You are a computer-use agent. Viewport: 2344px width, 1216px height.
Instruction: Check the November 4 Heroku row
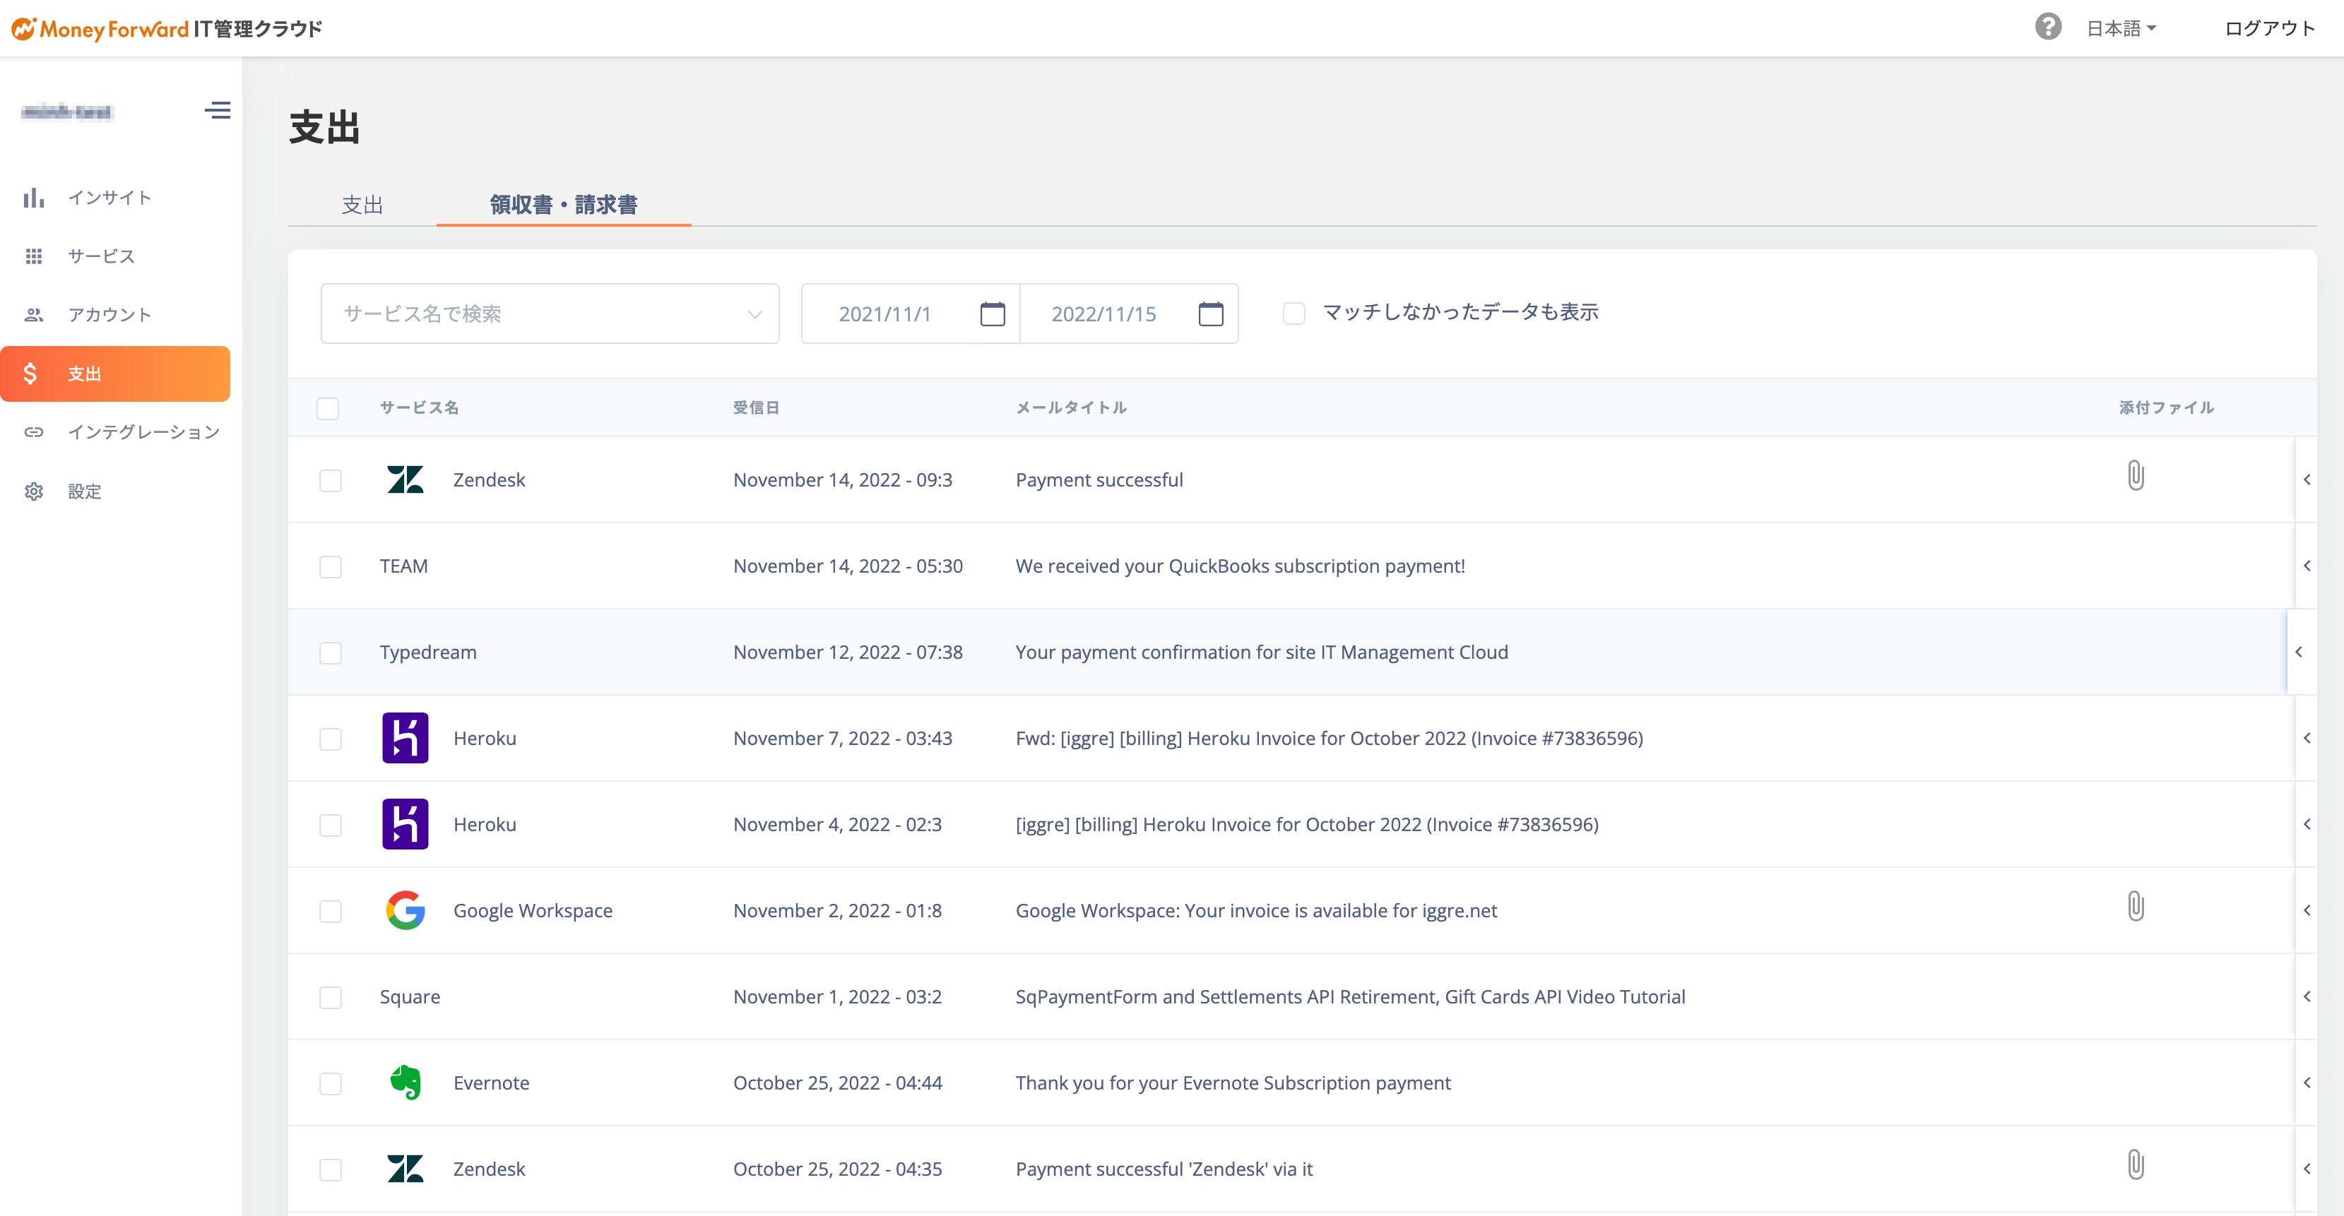(x=331, y=825)
